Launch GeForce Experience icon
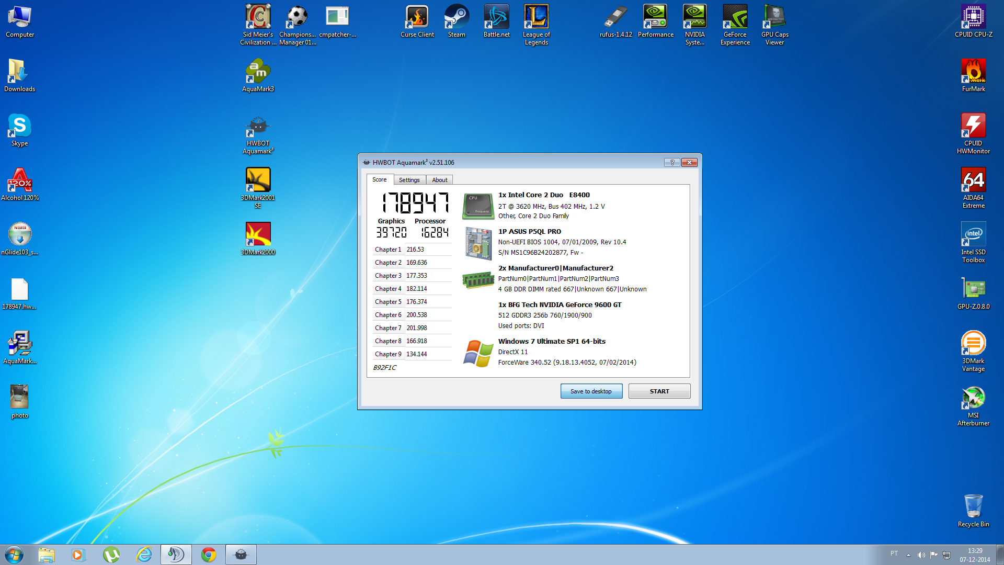The height and width of the screenshot is (565, 1004). (735, 25)
